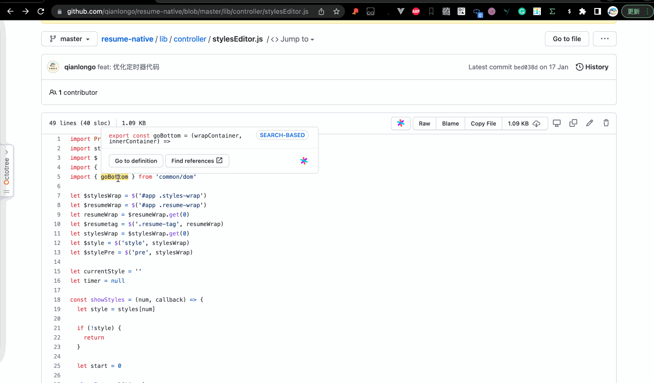654x383 pixels.
Task: Open file in GitHub Desktop
Action: click(x=557, y=123)
